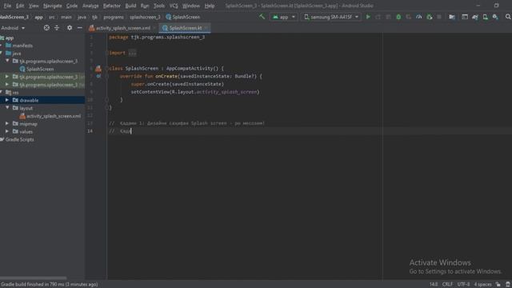Open the app run configuration dropdown
The image size is (512, 288).
(284, 17)
